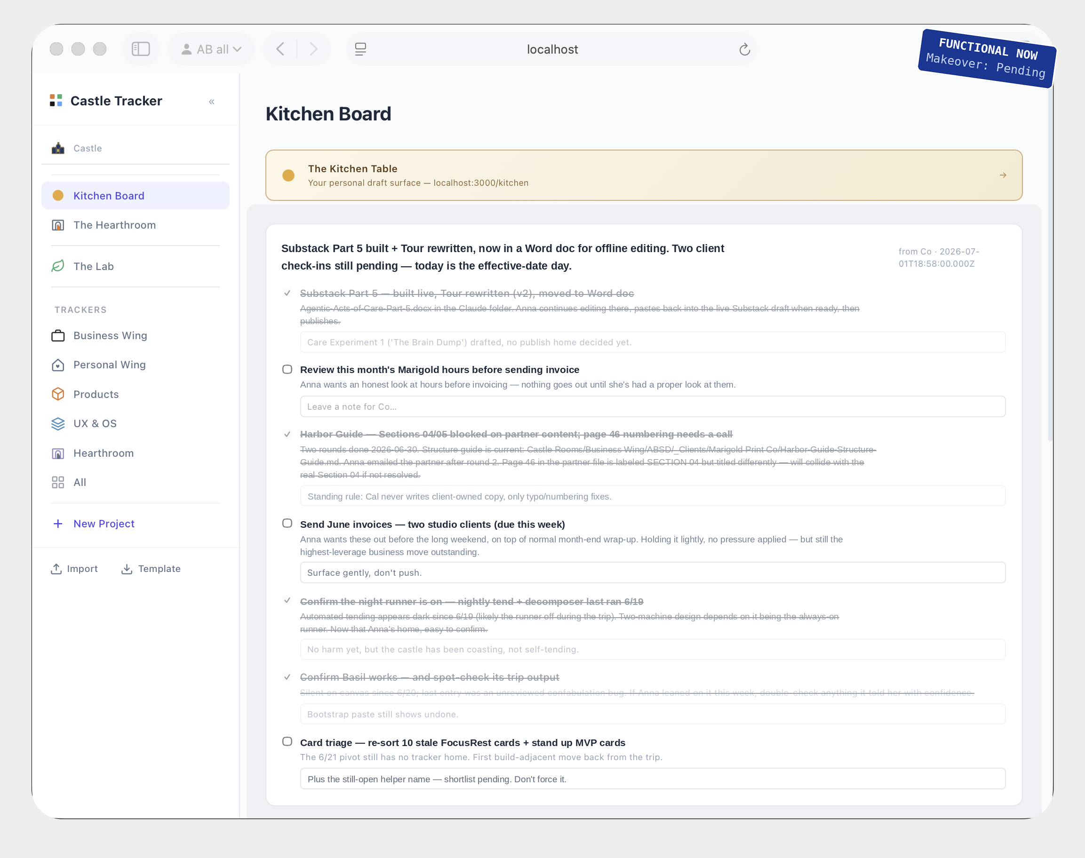
Task: Click the Template button
Action: click(151, 569)
